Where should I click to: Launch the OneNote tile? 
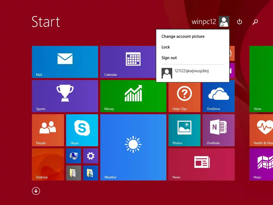(x=219, y=130)
